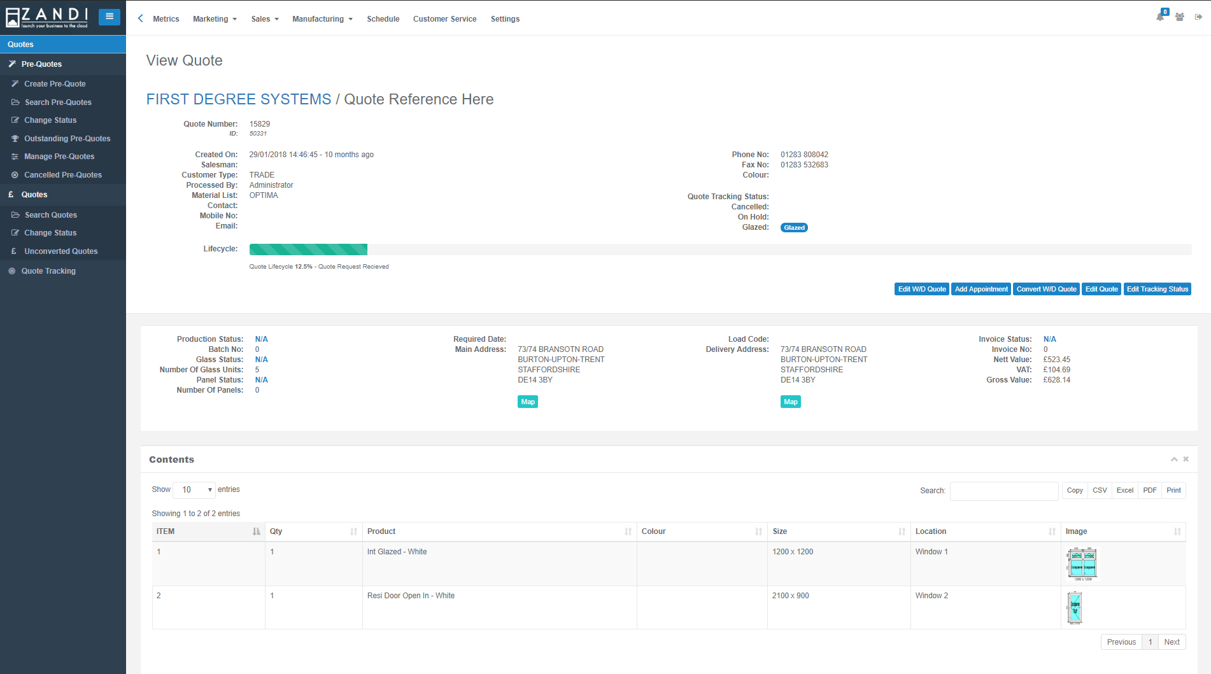Sort table by ITEM column icon
This screenshot has height=674, width=1211.
pyautogui.click(x=256, y=531)
